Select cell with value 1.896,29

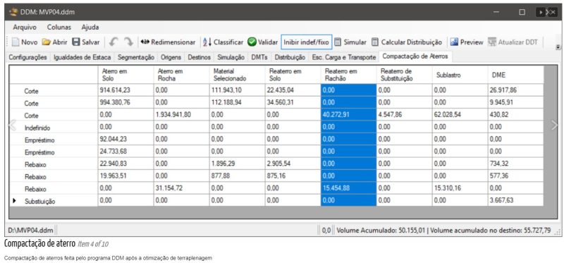coord(237,164)
